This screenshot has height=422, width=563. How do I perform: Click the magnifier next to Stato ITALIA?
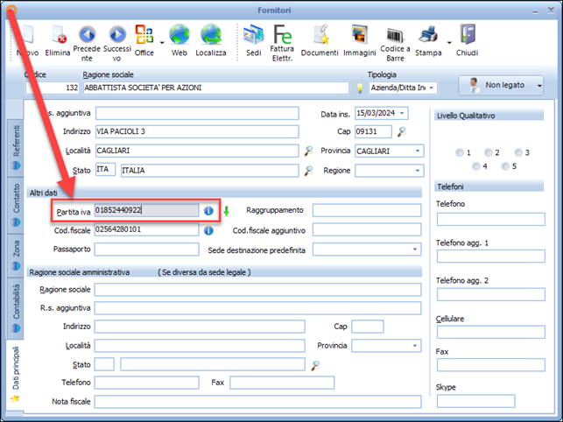308,171
